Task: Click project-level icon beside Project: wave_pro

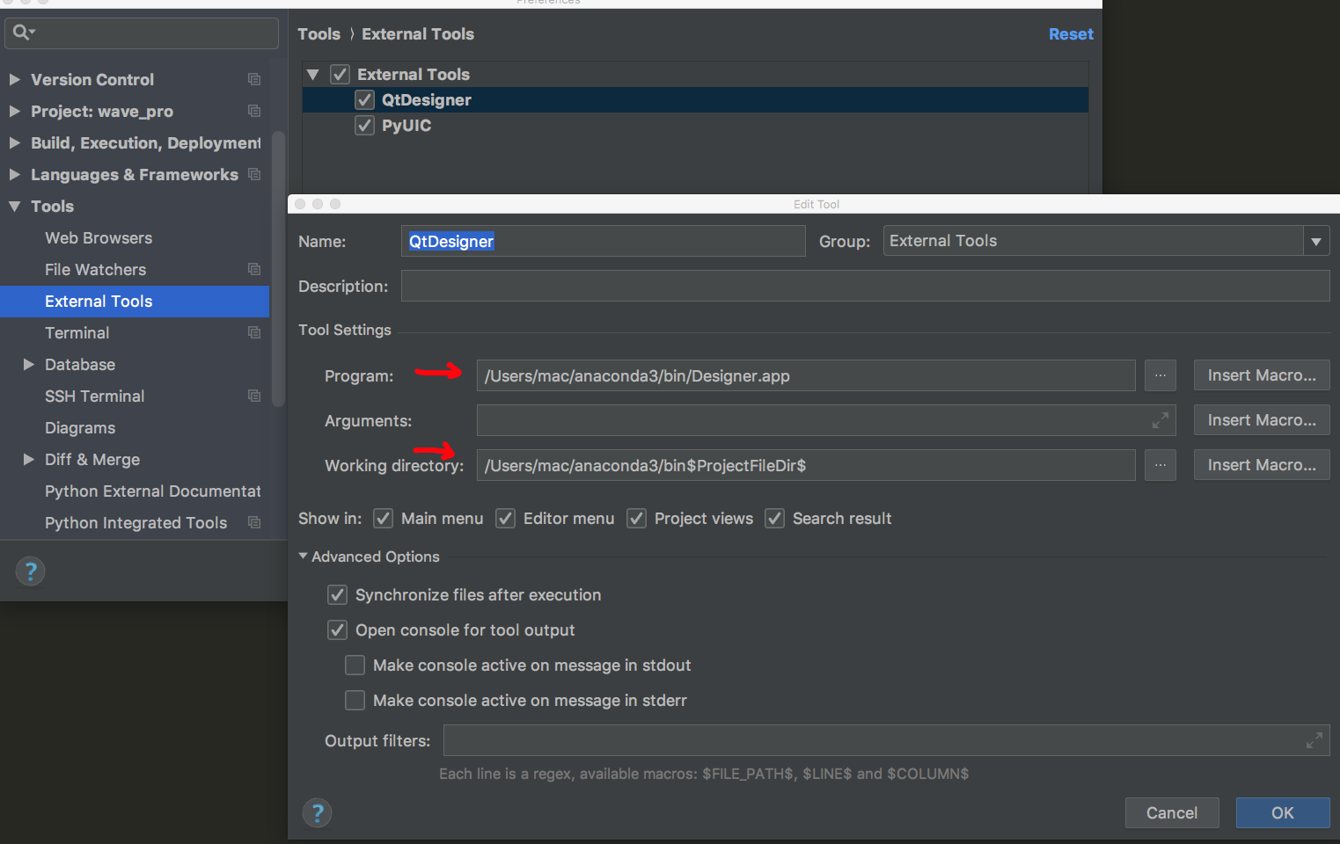Action: coord(254,111)
